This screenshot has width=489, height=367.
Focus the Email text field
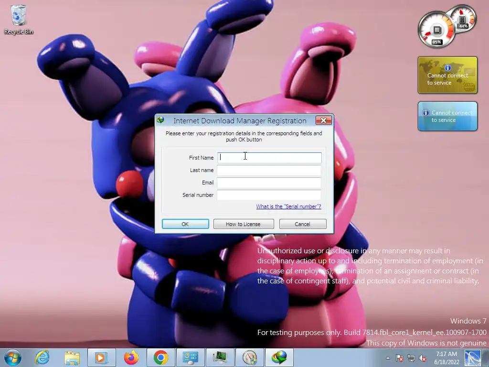269,183
